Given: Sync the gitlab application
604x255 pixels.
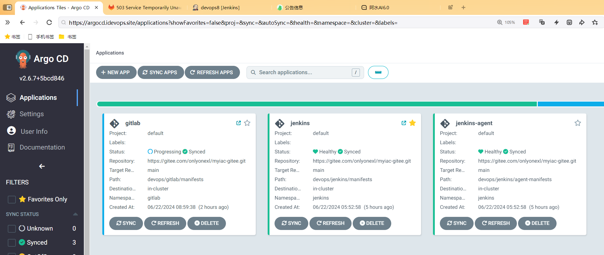Looking at the screenshot, I should tap(126, 223).
